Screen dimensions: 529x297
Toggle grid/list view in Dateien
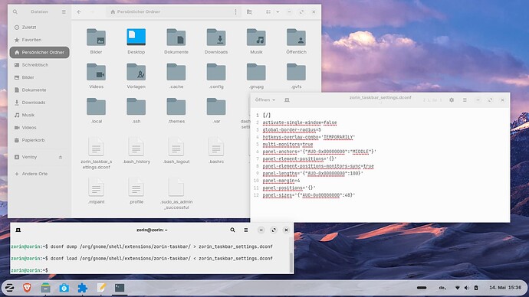[x=268, y=11]
